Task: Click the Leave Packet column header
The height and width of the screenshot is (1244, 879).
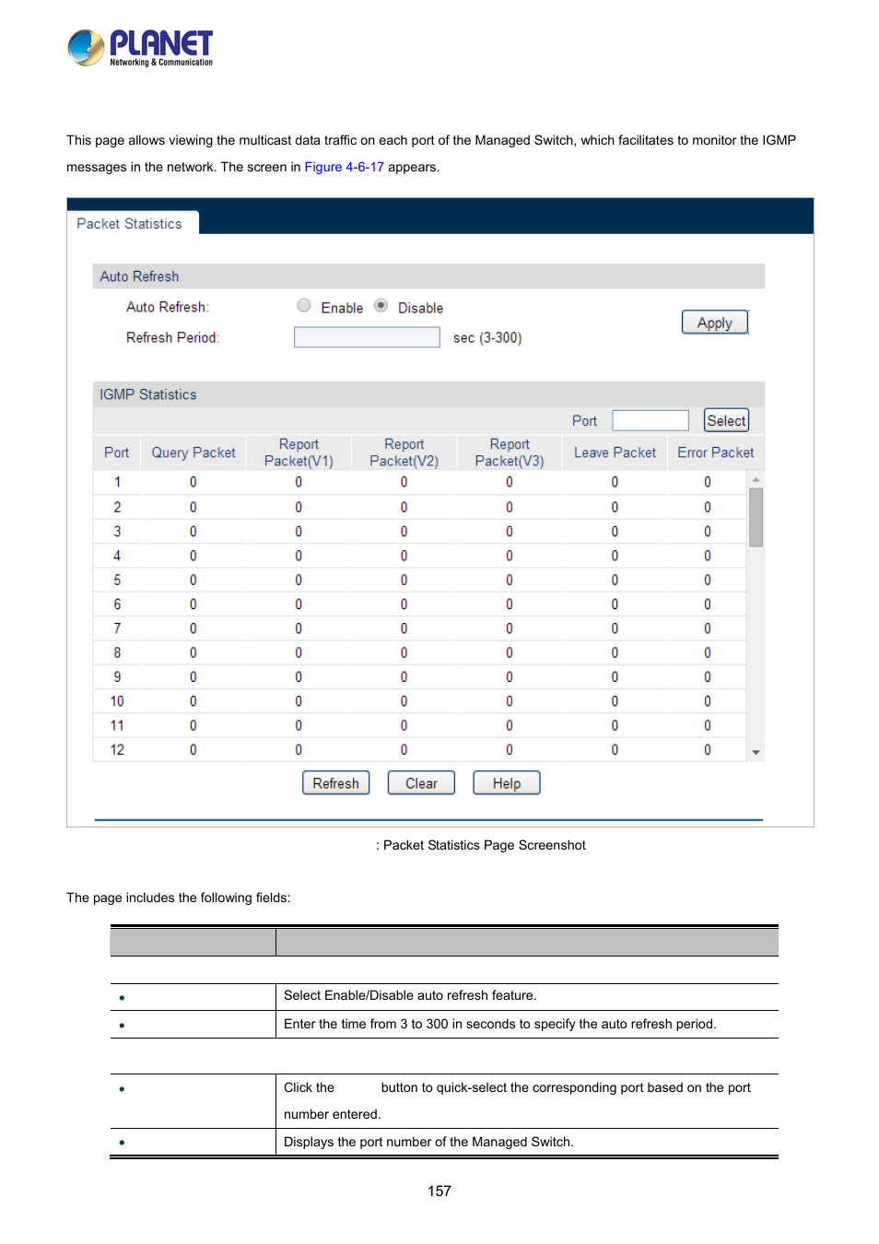Action: 615,452
